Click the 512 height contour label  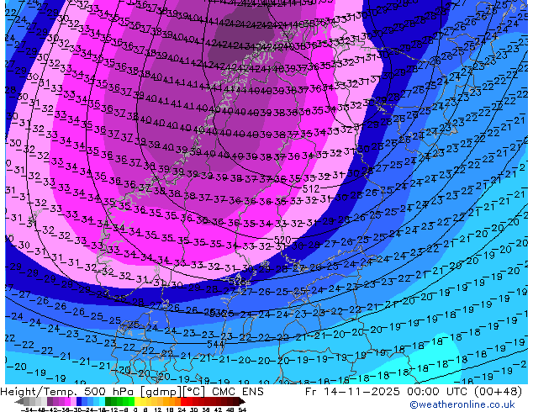pyautogui.click(x=311, y=188)
